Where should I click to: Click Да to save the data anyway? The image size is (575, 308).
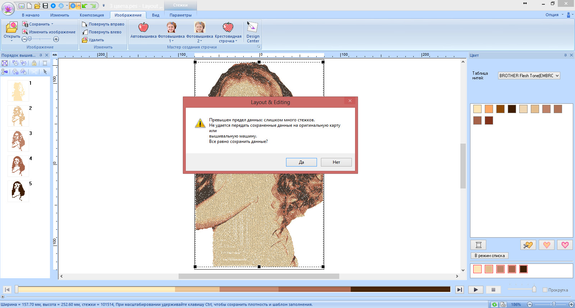pyautogui.click(x=302, y=162)
